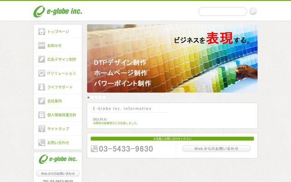Click the padlock icon beside 個人情報保護方針

[41, 115]
